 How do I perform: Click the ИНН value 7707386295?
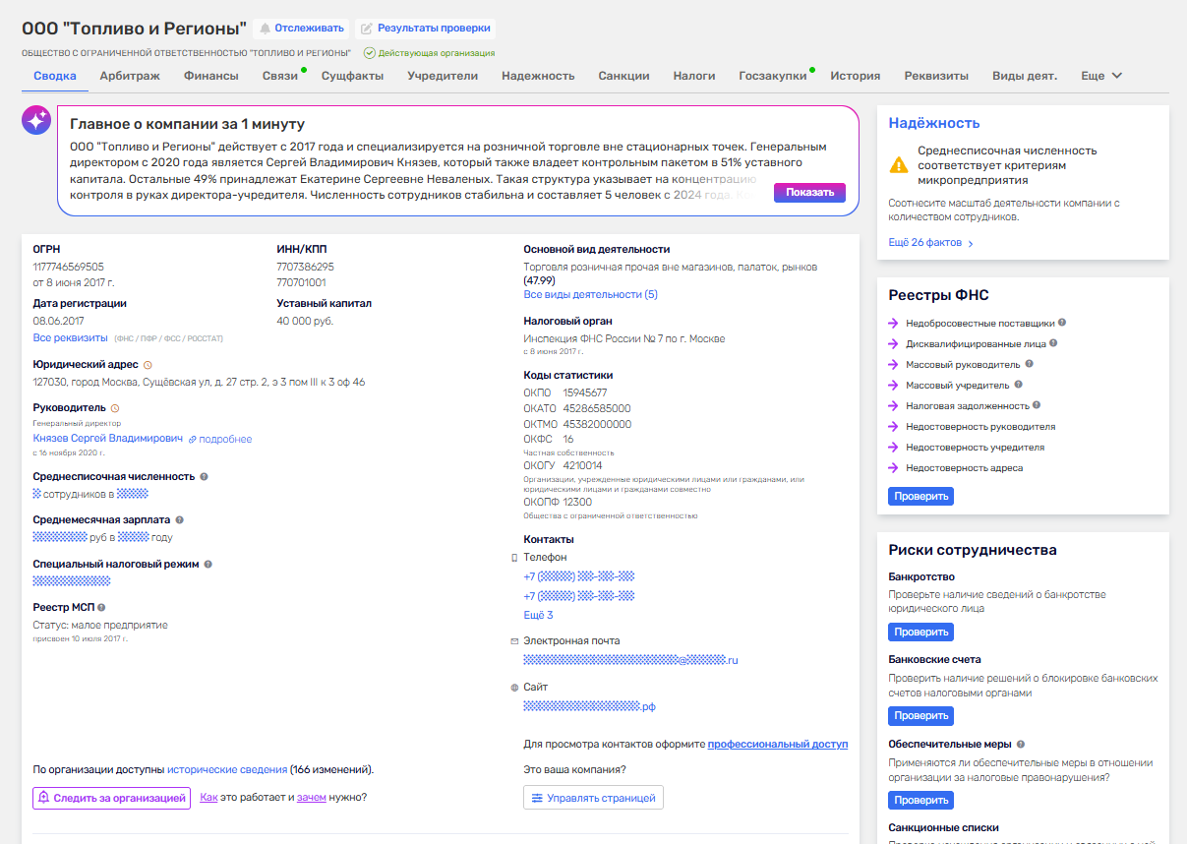306,267
